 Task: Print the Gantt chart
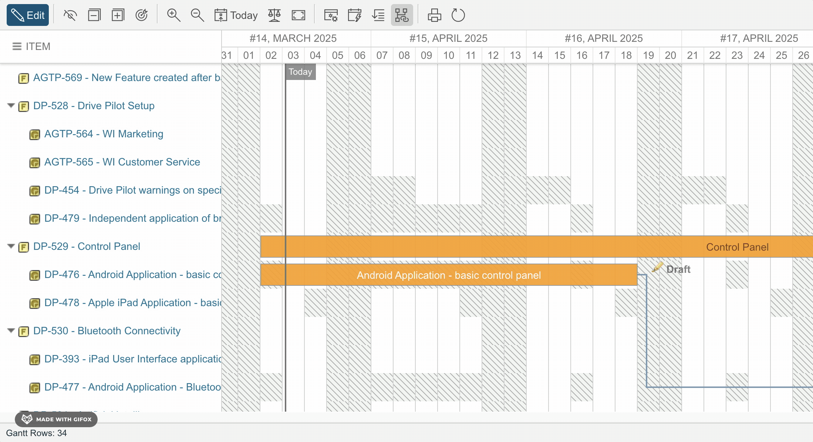pos(435,15)
